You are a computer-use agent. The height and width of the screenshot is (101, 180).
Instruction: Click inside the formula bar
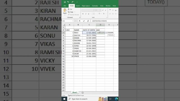(x=104, y=21)
